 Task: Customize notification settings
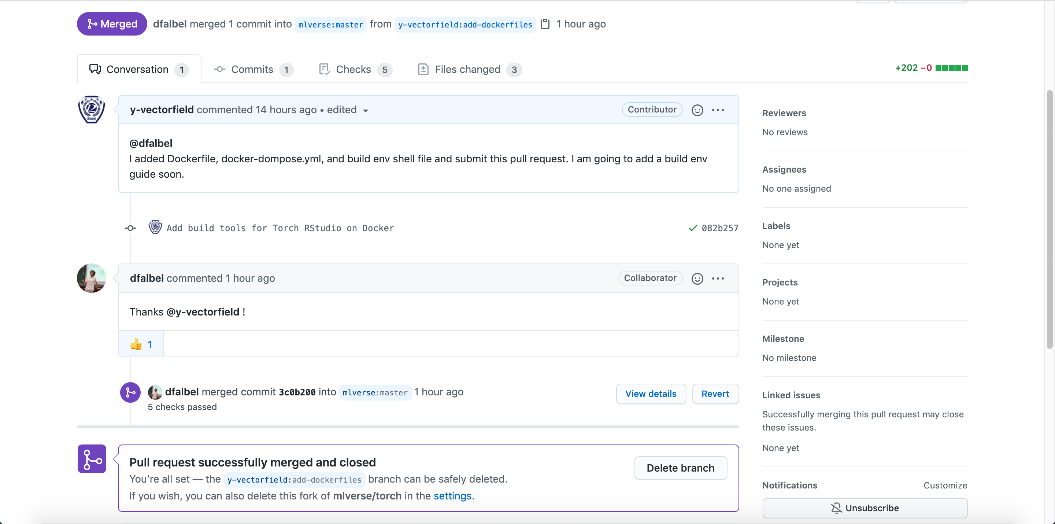pos(945,485)
